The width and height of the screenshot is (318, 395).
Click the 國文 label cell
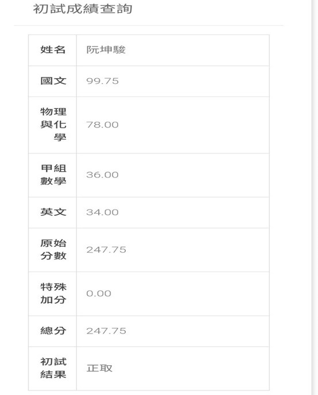coord(53,81)
